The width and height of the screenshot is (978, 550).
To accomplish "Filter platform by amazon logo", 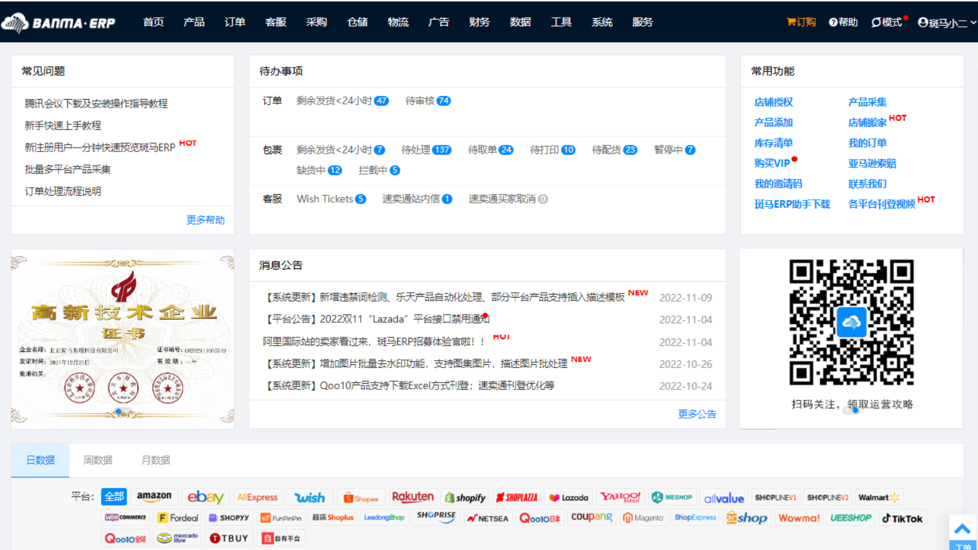I will (154, 496).
